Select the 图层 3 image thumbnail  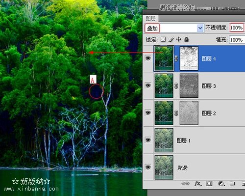click(164, 85)
